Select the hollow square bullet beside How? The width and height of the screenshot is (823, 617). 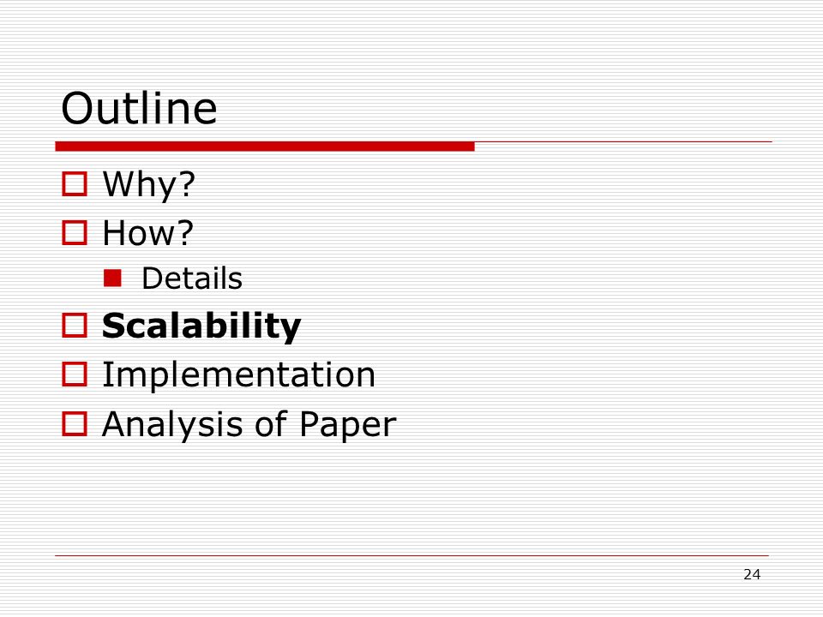click(75, 232)
